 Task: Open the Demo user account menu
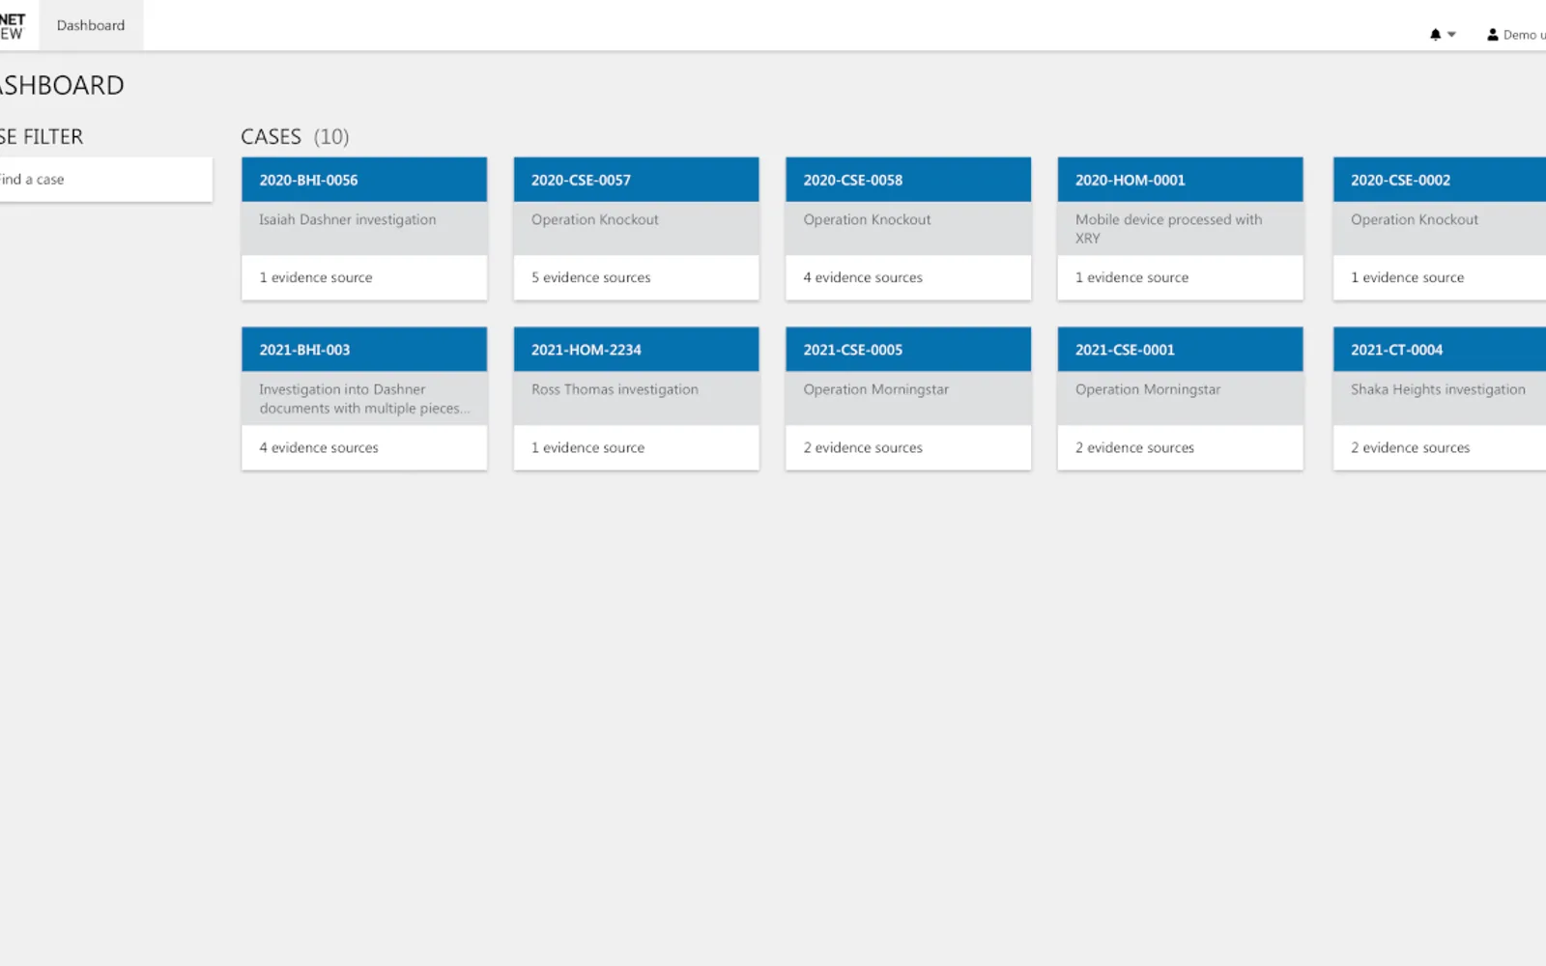(x=1516, y=35)
